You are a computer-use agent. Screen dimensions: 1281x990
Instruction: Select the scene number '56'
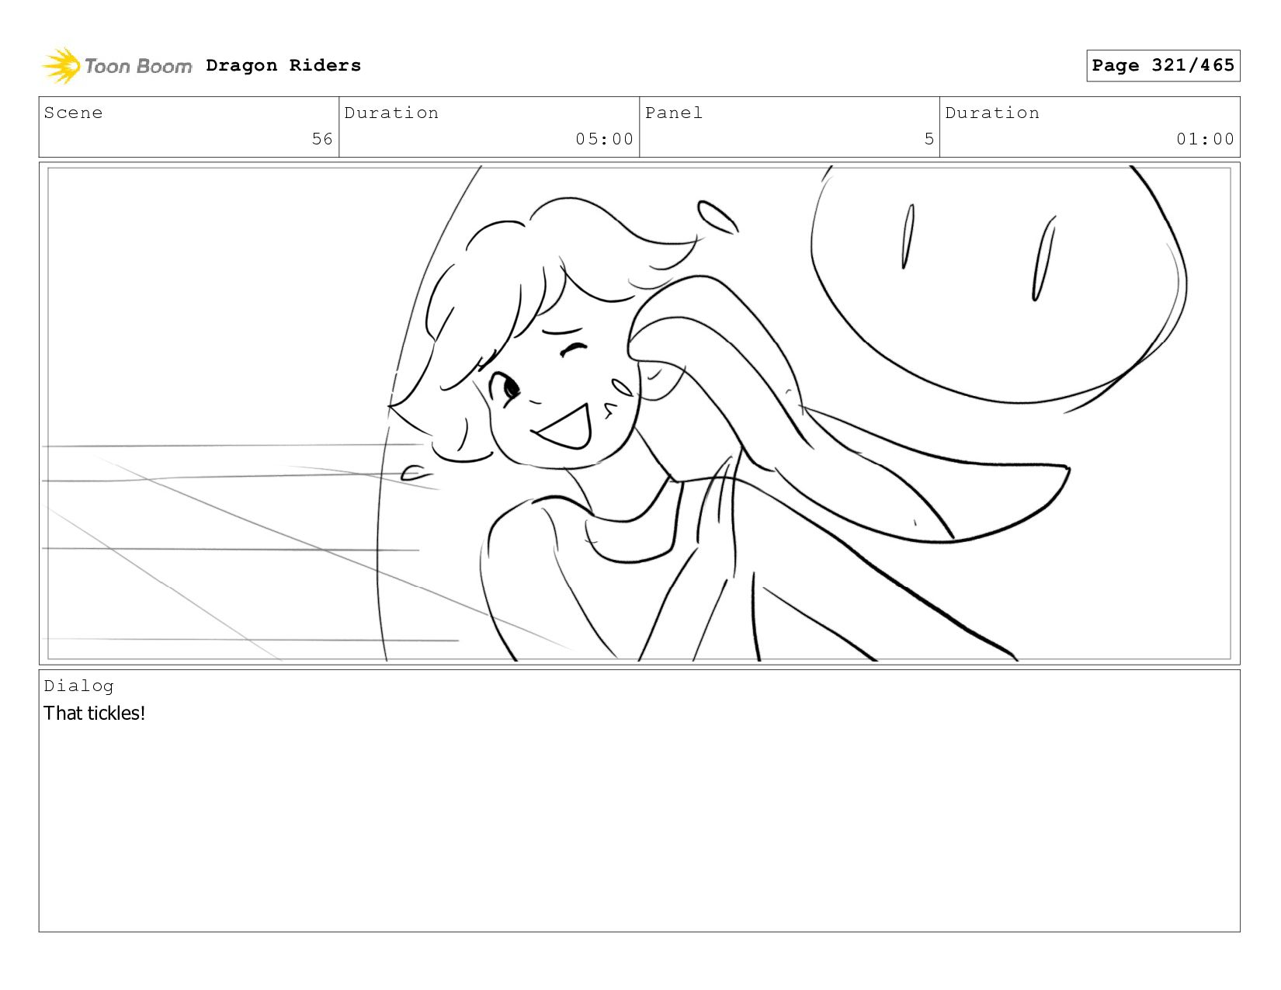322,139
